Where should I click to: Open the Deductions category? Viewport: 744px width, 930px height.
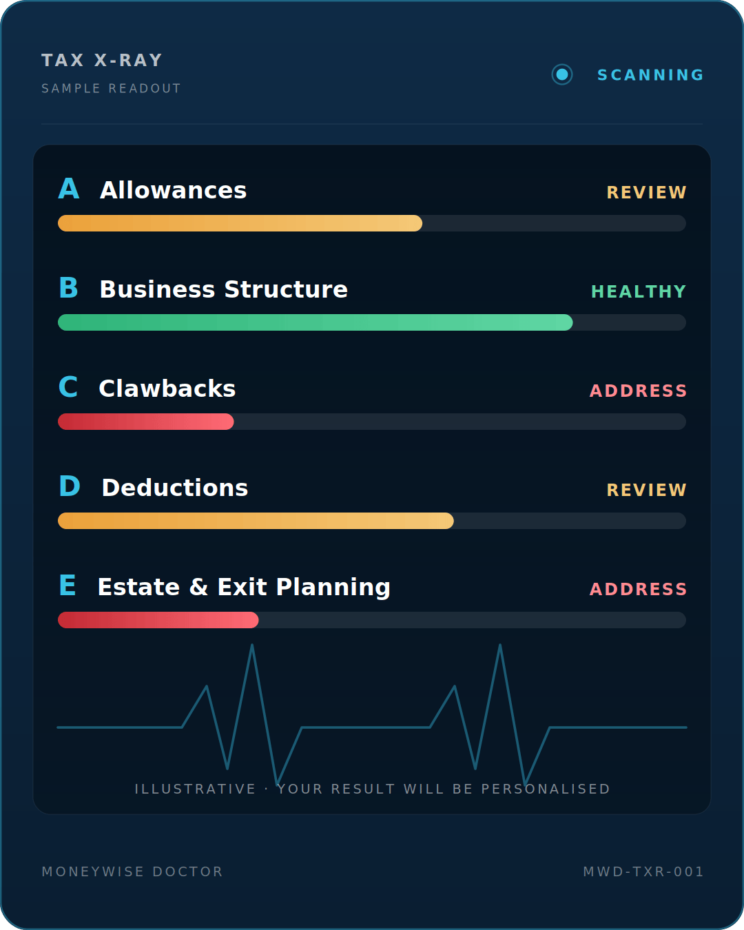(175, 488)
